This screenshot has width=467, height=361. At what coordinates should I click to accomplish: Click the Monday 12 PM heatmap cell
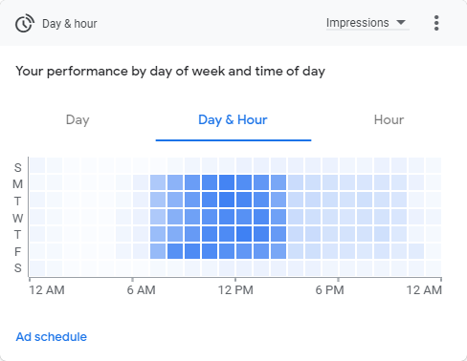pyautogui.click(x=244, y=182)
